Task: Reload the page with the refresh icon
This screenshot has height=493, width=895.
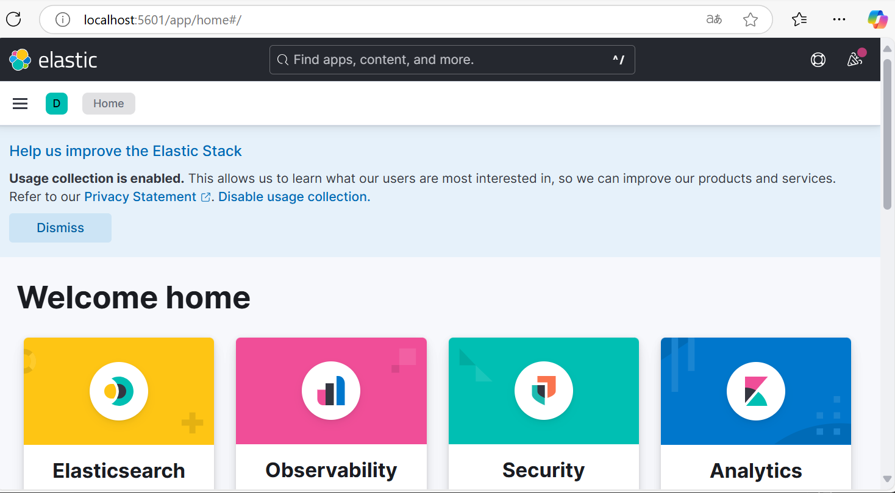Action: (13, 20)
